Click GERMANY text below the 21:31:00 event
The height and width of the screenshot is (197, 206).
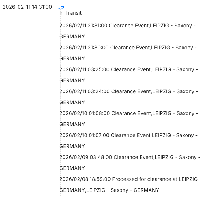pyautogui.click(x=72, y=37)
